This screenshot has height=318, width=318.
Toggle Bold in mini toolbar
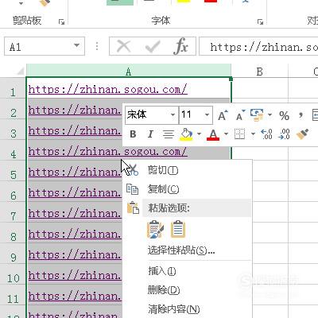(x=133, y=134)
